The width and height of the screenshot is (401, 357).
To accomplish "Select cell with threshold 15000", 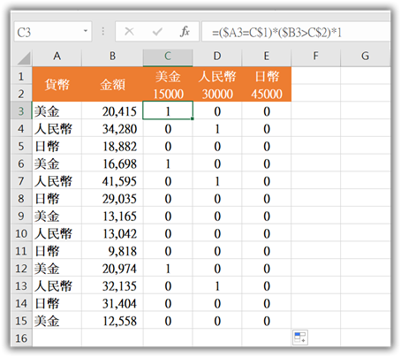I will click(168, 94).
